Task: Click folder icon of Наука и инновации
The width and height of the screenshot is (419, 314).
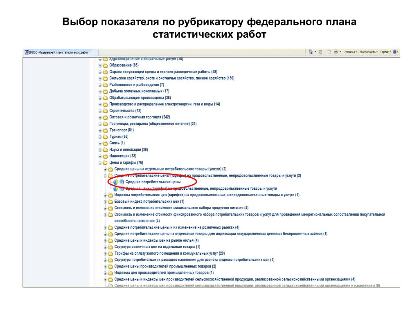Action: (x=105, y=150)
